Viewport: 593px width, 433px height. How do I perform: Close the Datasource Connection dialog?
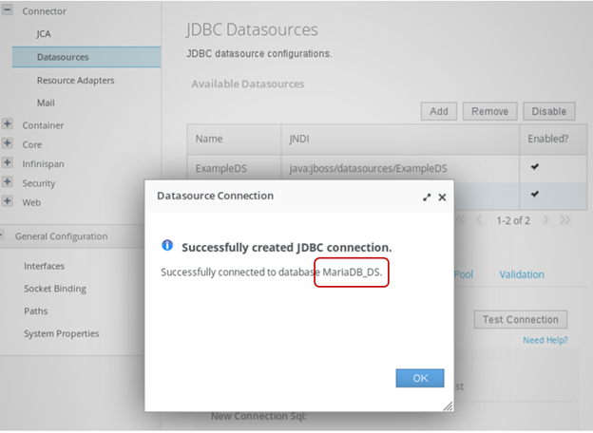click(x=442, y=198)
